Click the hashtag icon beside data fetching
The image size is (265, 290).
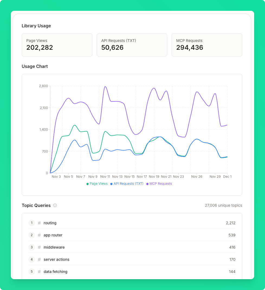(x=39, y=272)
